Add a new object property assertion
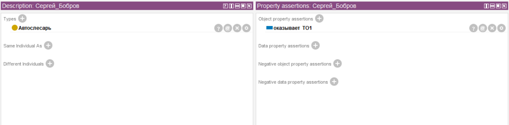The width and height of the screenshot is (509, 125). coord(319,19)
